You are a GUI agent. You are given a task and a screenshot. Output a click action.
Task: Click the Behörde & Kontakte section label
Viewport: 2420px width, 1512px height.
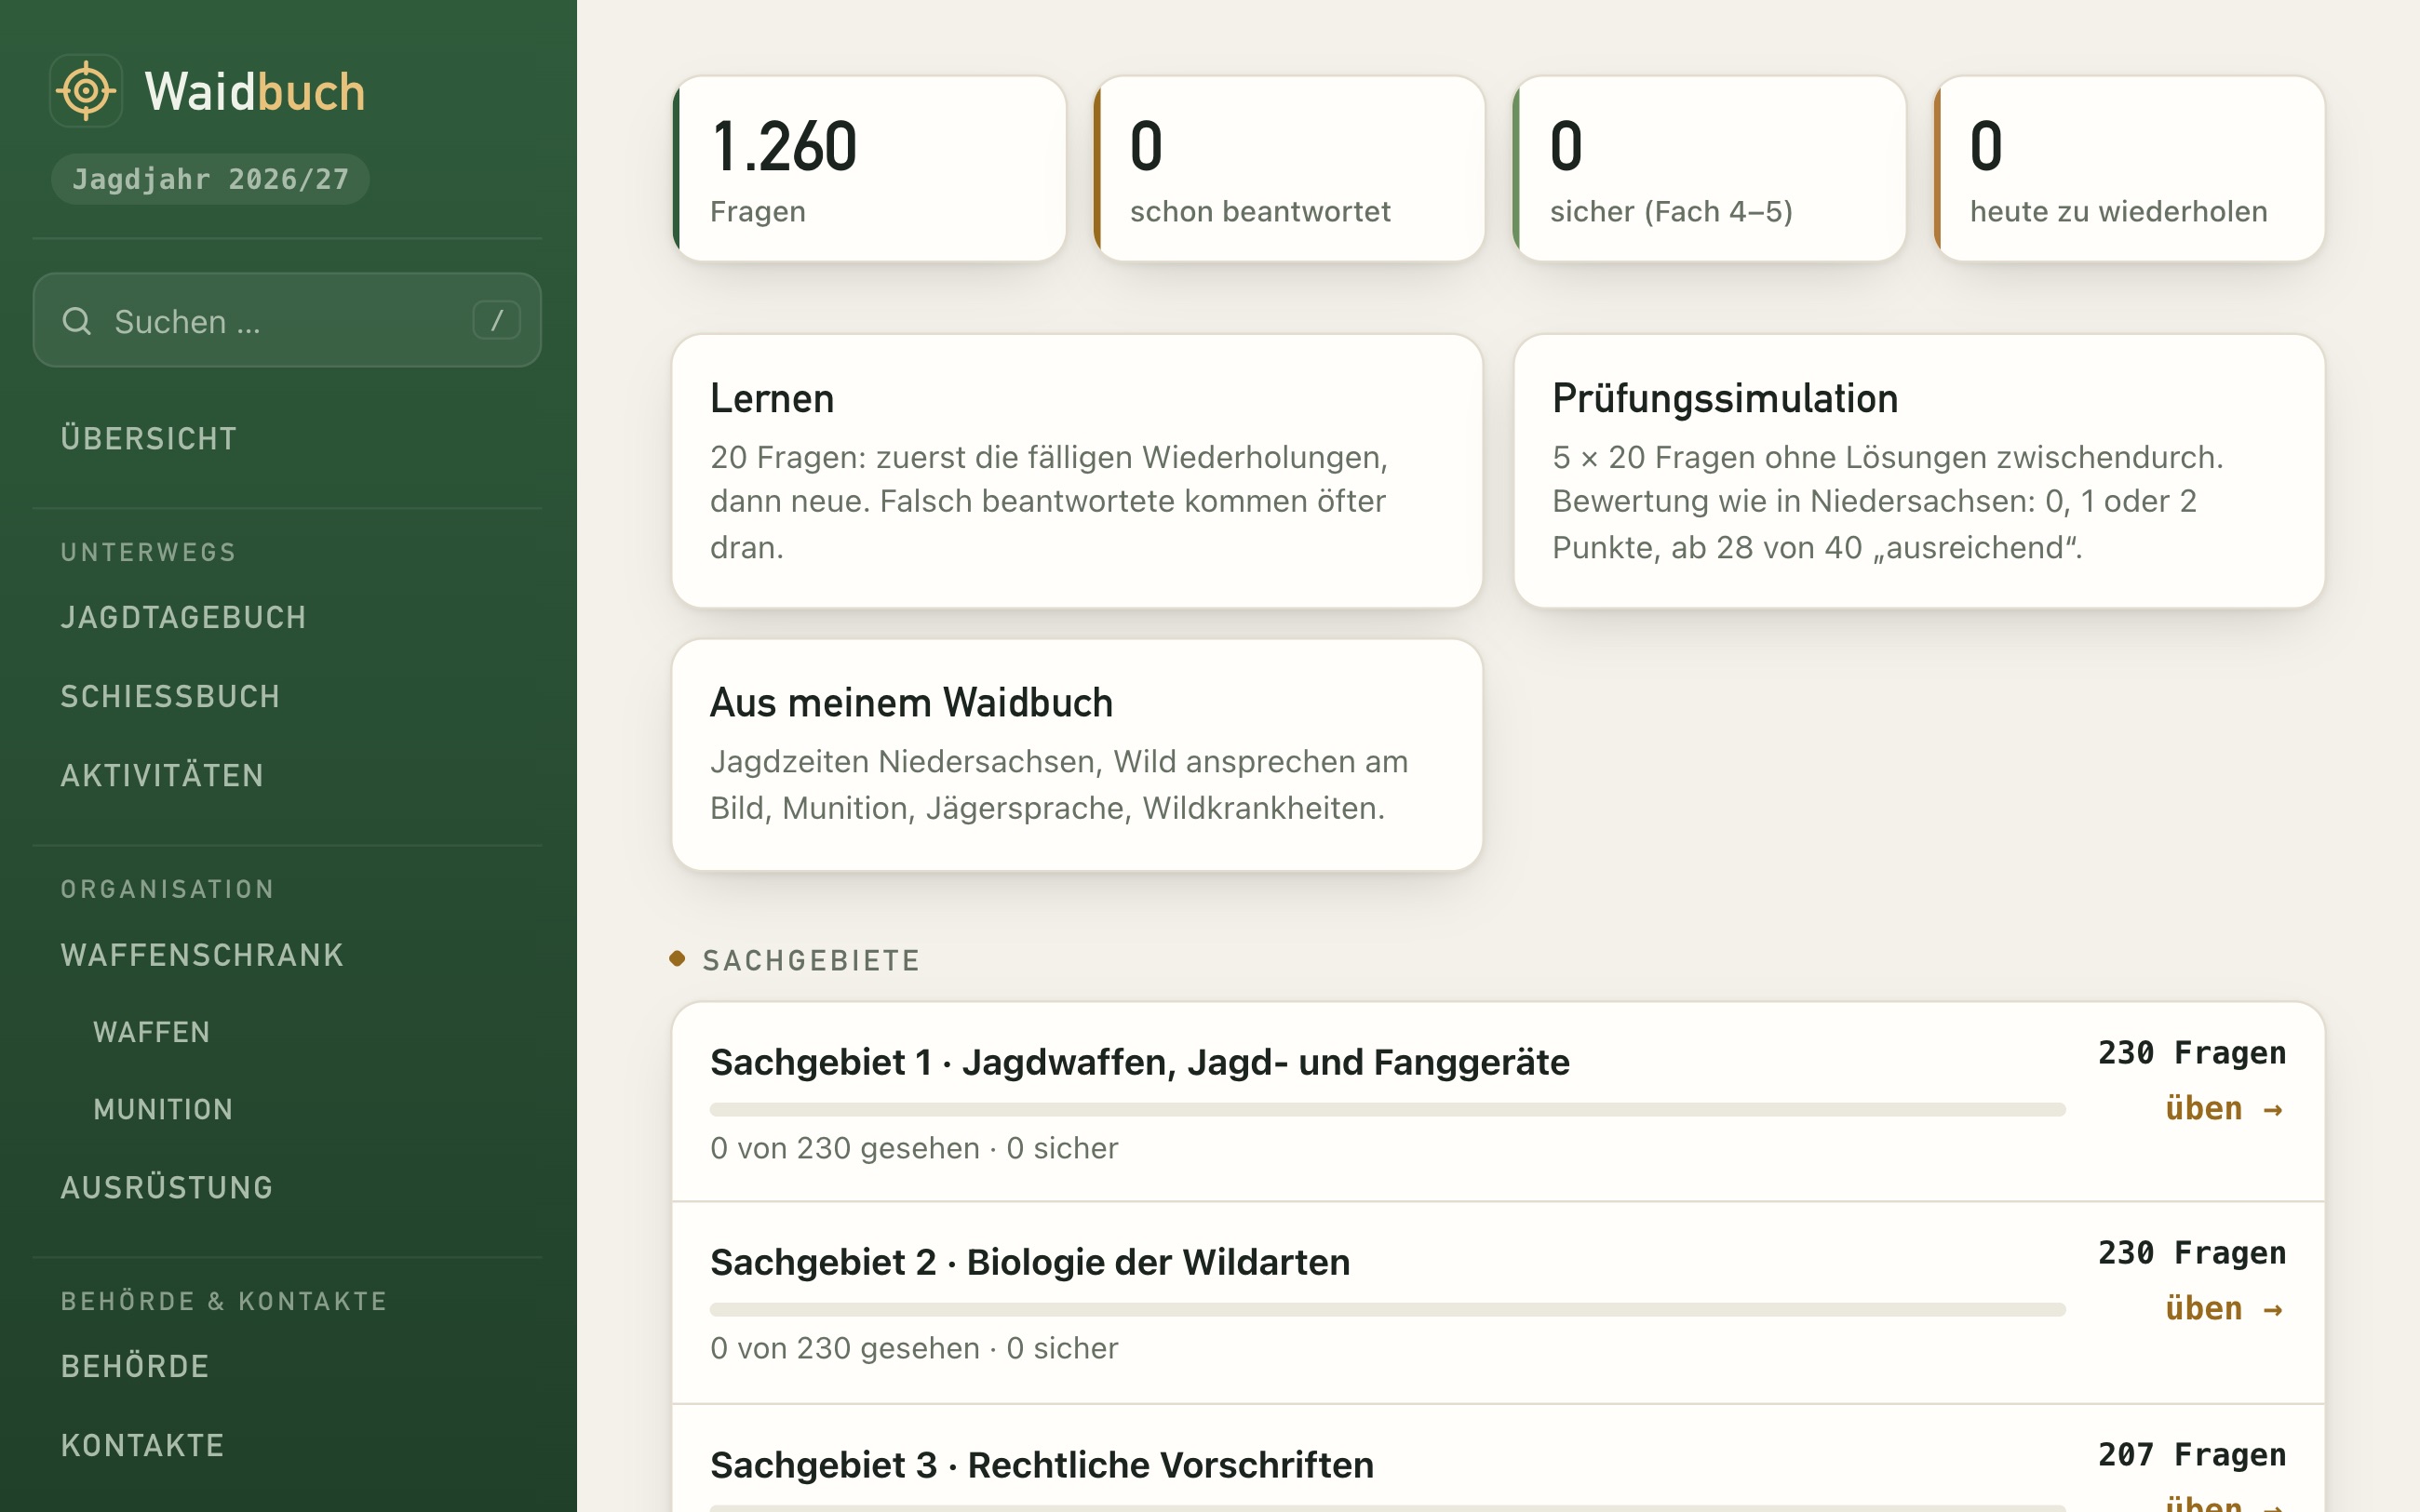point(224,1301)
